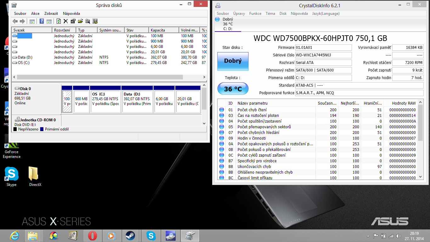The height and width of the screenshot is (242, 430).
Task: Open the Jazyk(Language) menu
Action: (x=326, y=14)
